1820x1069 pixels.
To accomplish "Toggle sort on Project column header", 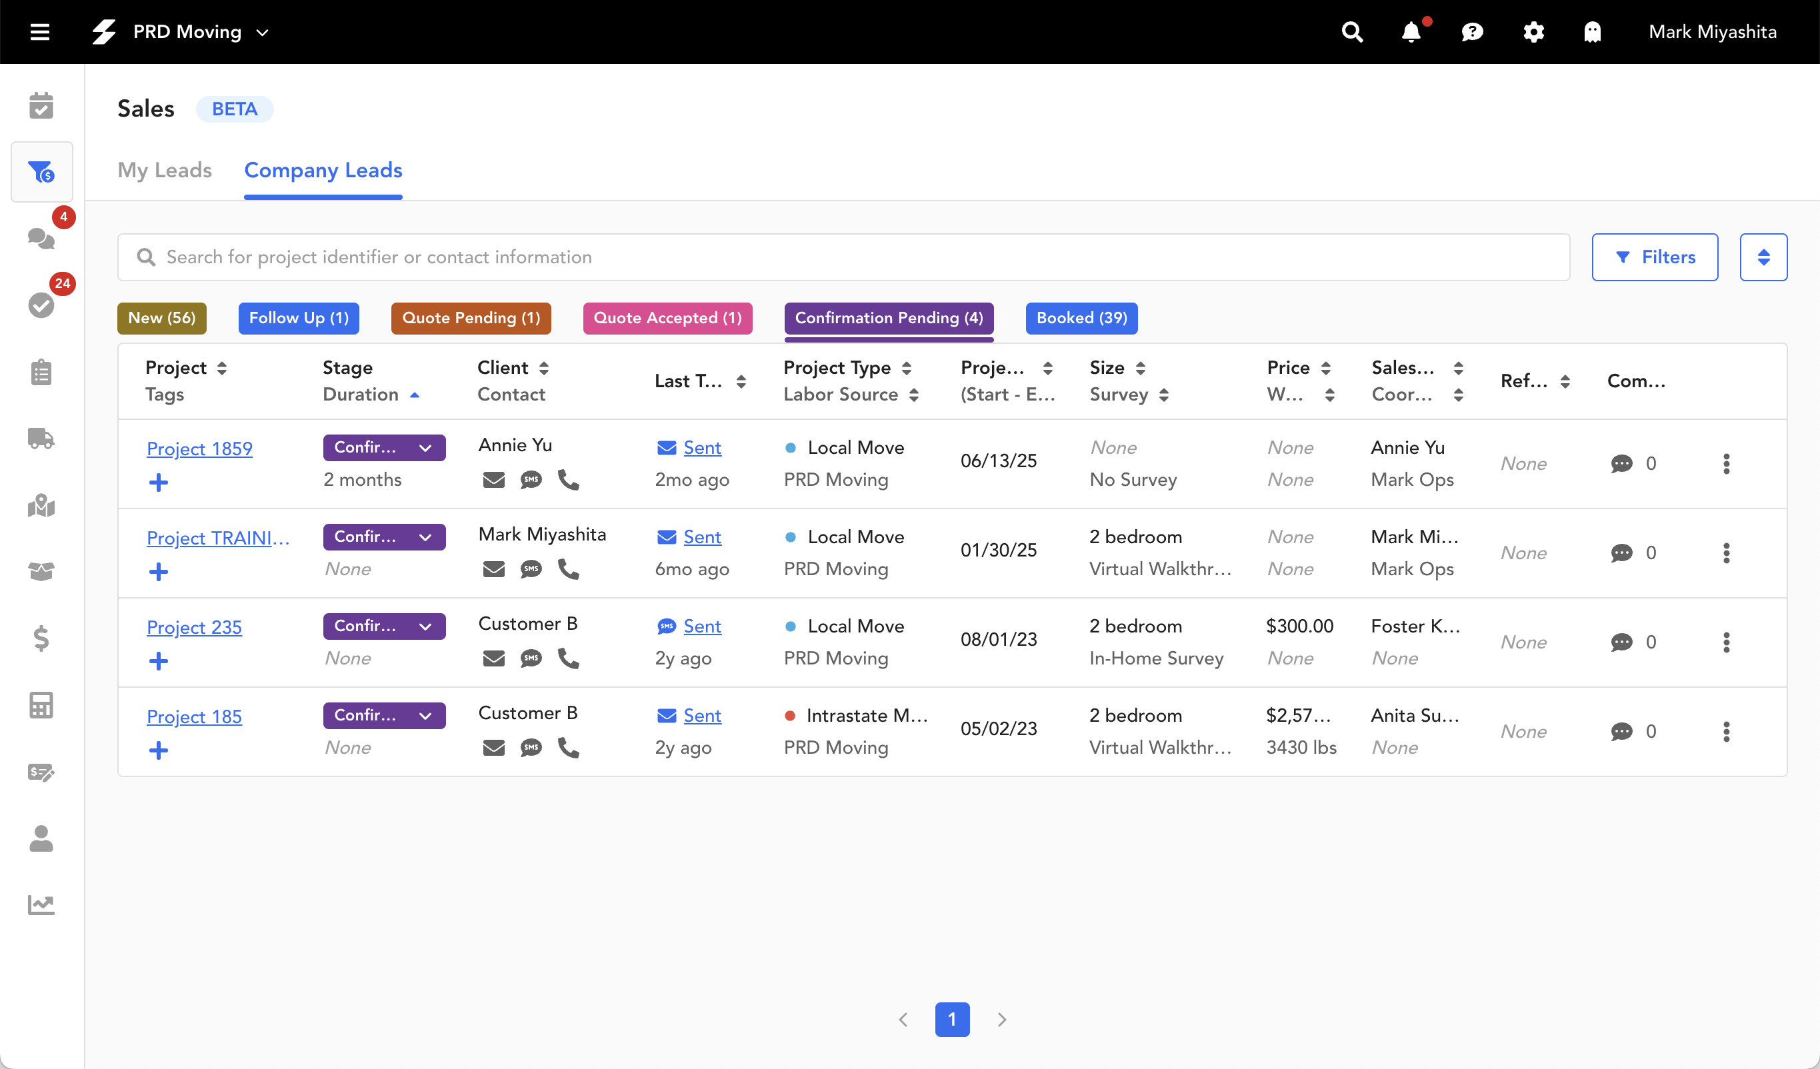I will coord(222,368).
